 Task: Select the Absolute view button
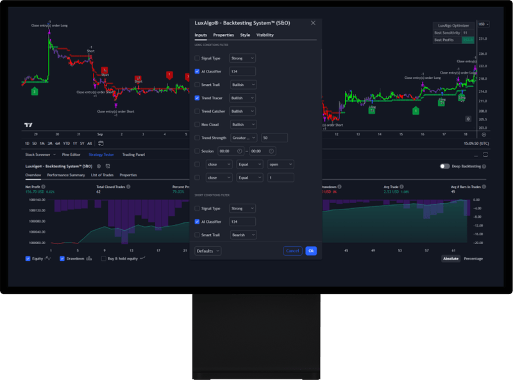[x=451, y=259]
